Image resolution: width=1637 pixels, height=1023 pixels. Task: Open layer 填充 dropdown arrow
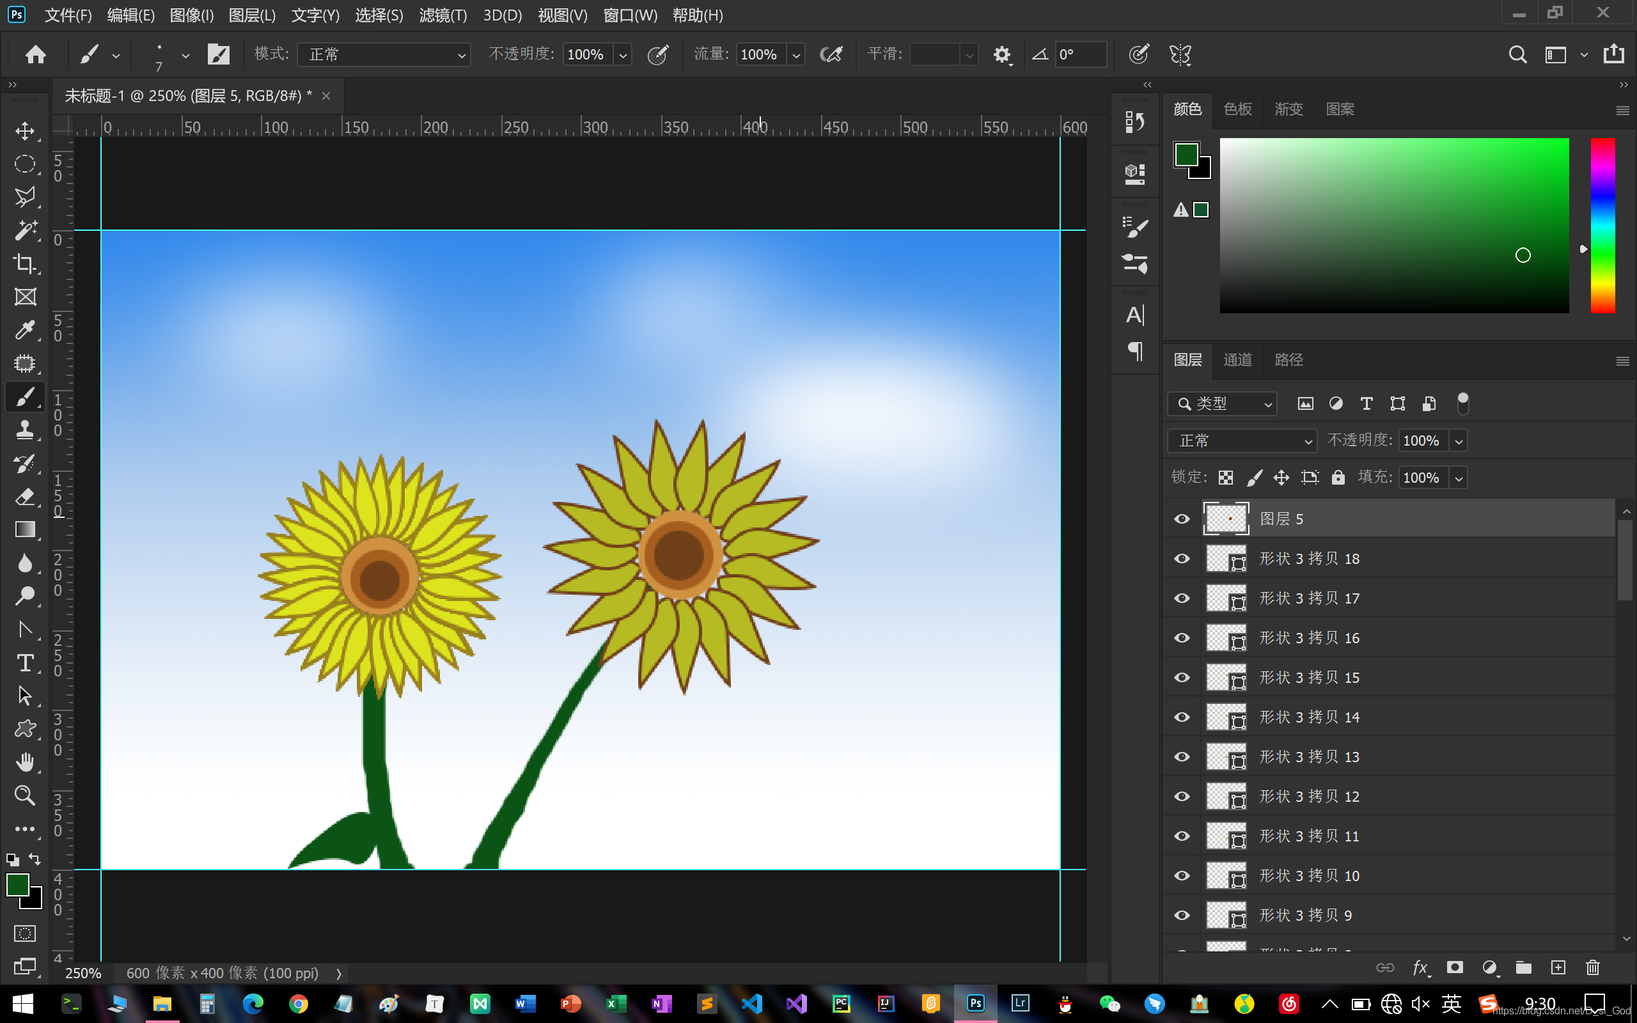coord(1459,478)
